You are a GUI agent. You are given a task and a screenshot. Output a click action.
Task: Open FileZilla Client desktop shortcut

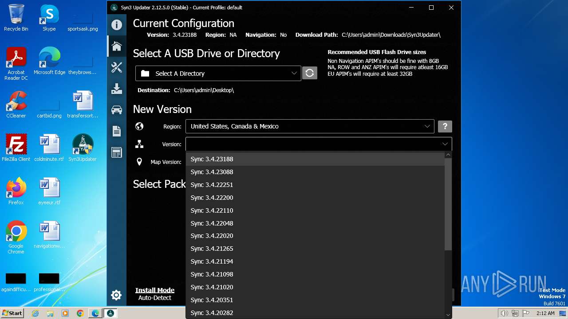tap(16, 148)
